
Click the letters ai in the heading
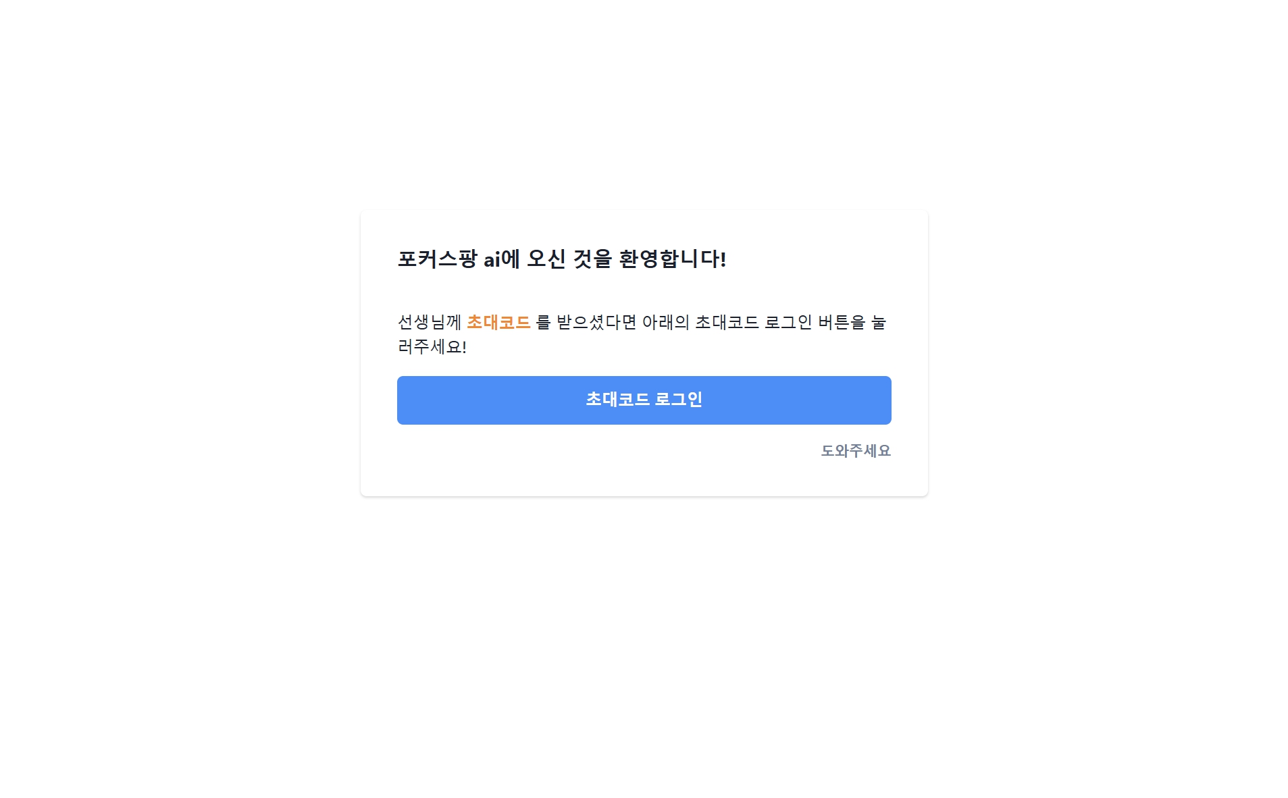click(x=492, y=259)
